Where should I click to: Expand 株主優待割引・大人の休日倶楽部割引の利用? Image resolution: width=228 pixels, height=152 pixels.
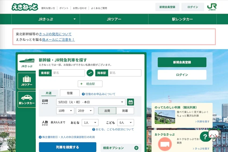tap(67, 137)
